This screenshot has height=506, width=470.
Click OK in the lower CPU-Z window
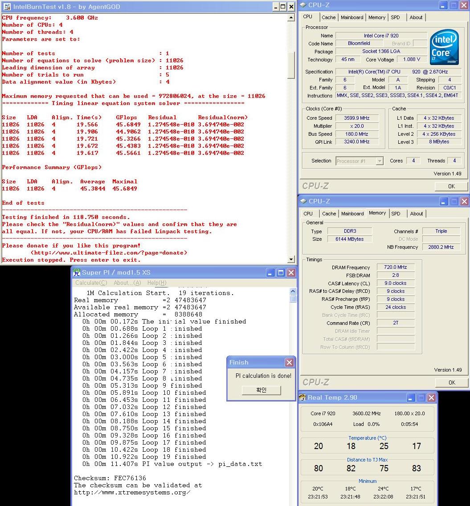coord(452,382)
